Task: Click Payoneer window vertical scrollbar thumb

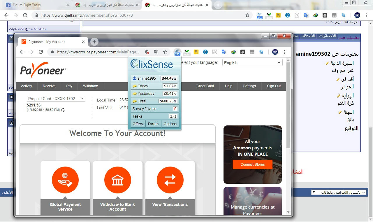Action: pos(288,105)
